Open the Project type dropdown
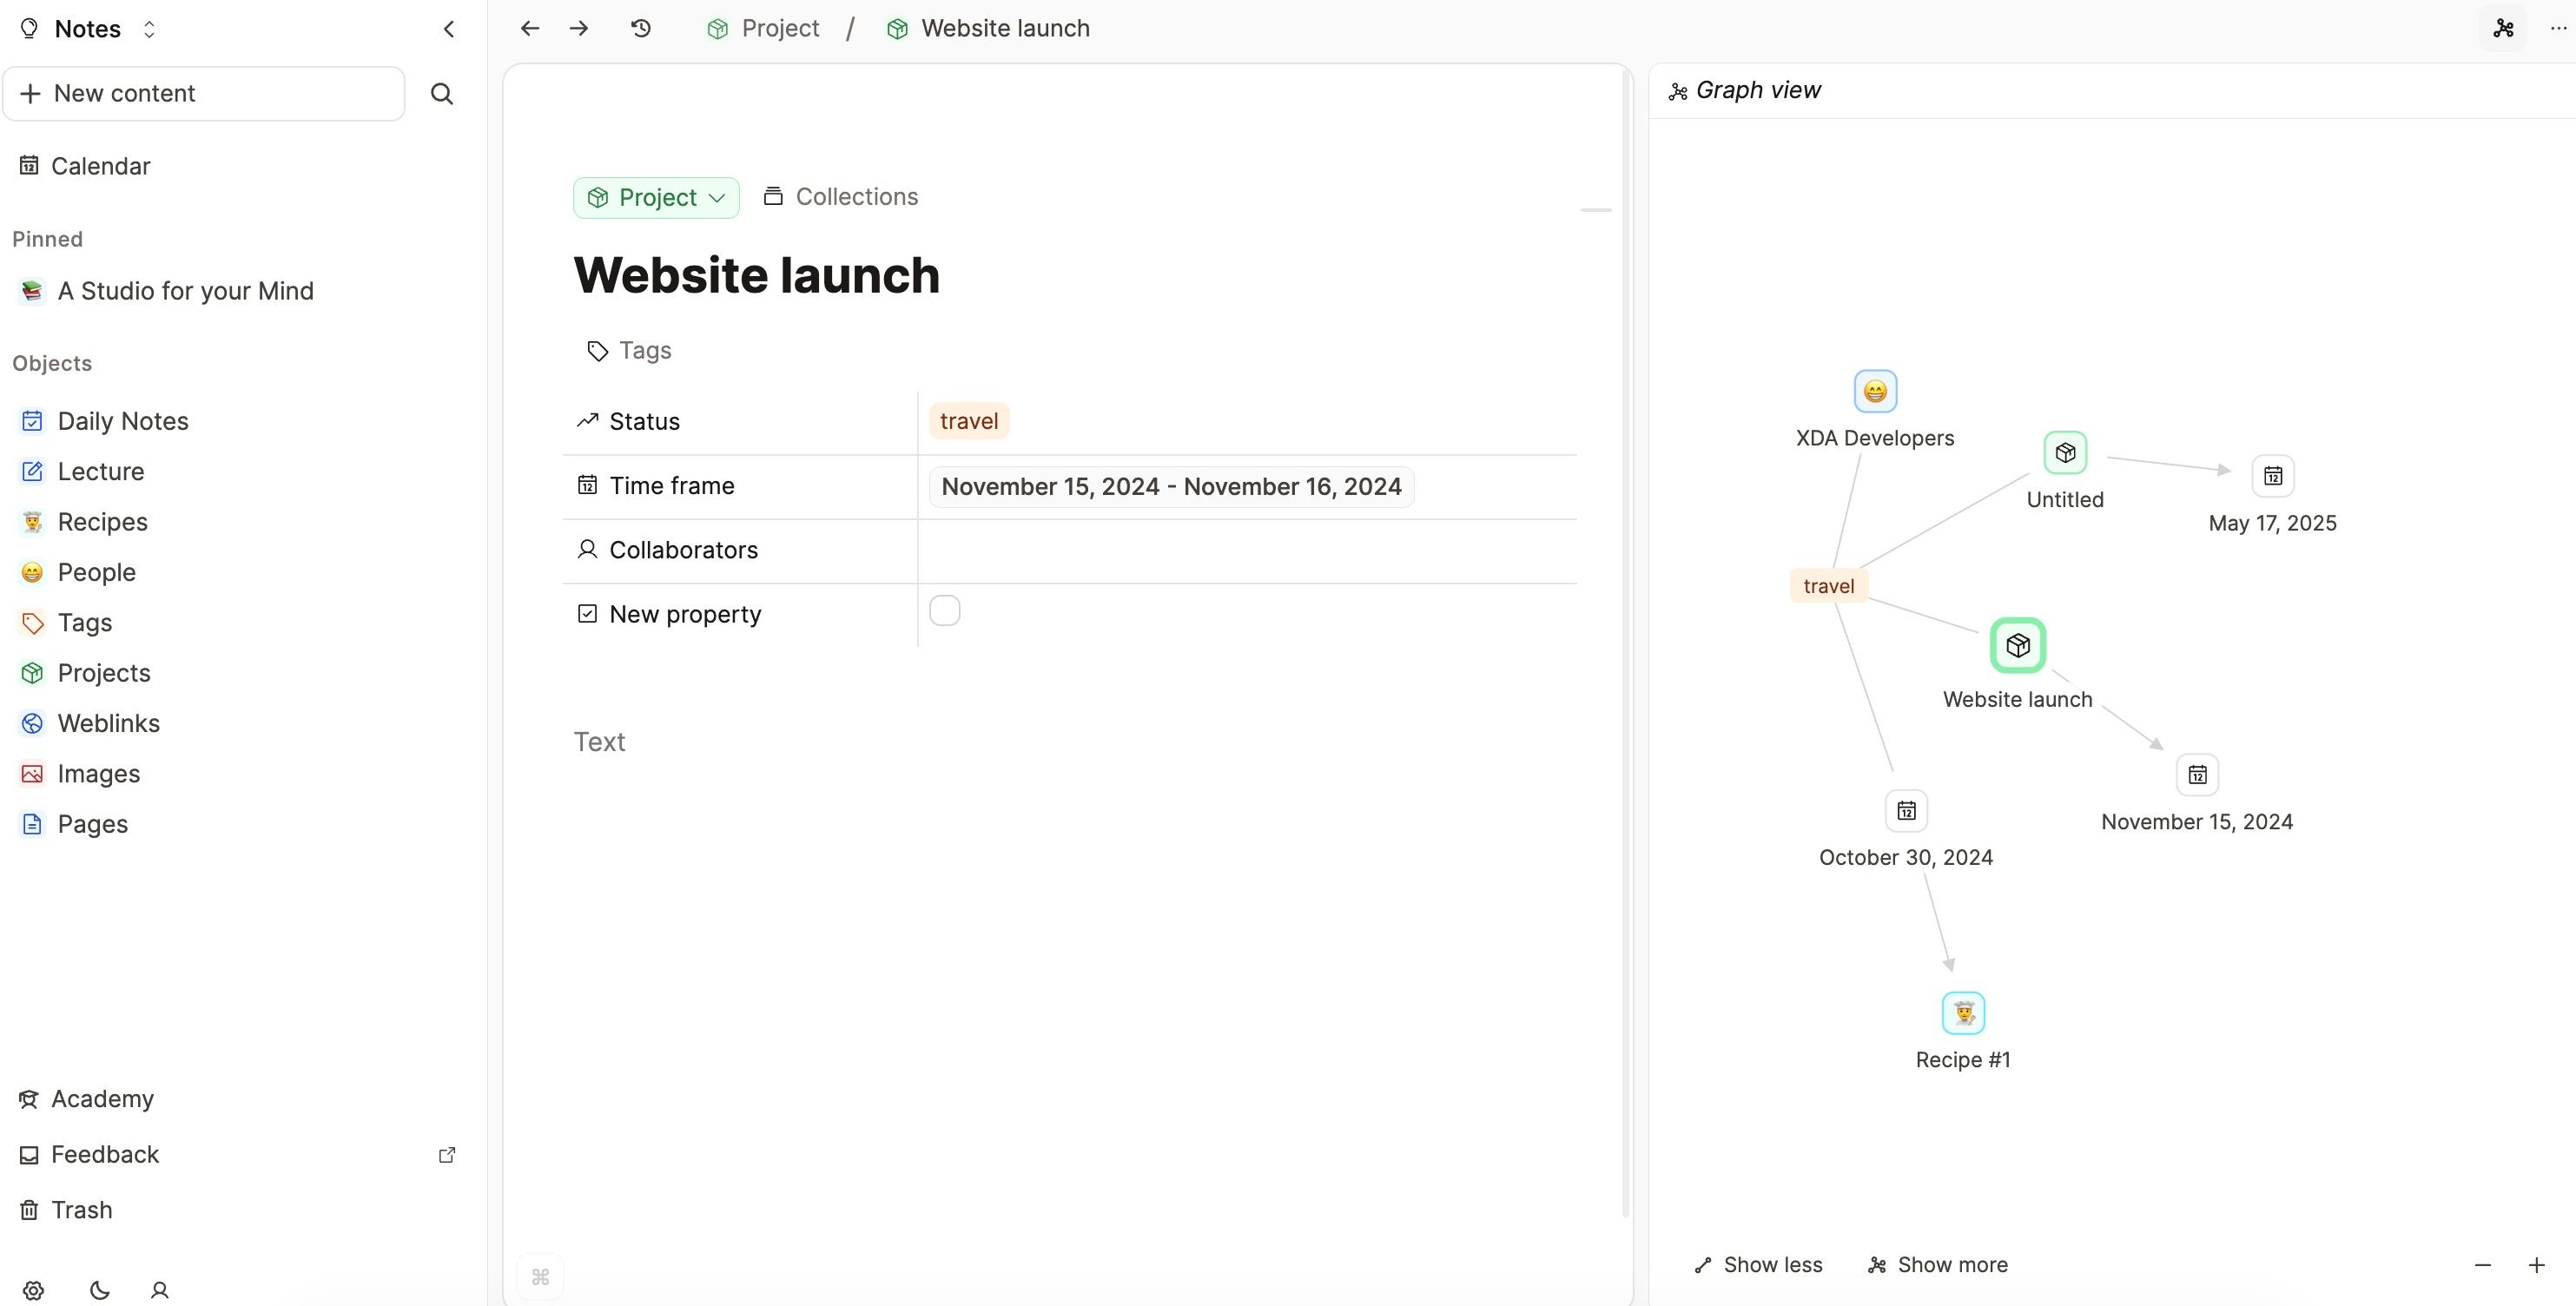The width and height of the screenshot is (2576, 1306). pos(656,197)
